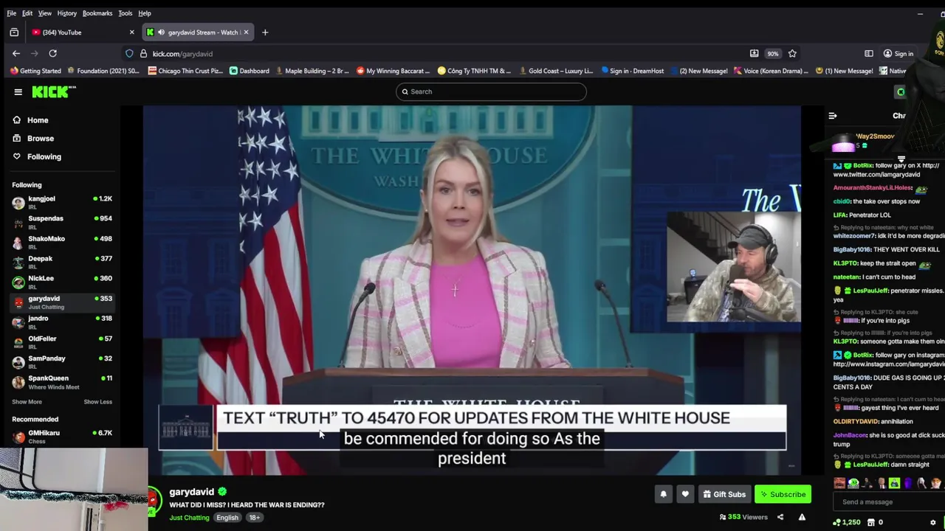Open Chicago Thin Crust Pizza bookmark
This screenshot has width=945, height=531.
coord(185,71)
